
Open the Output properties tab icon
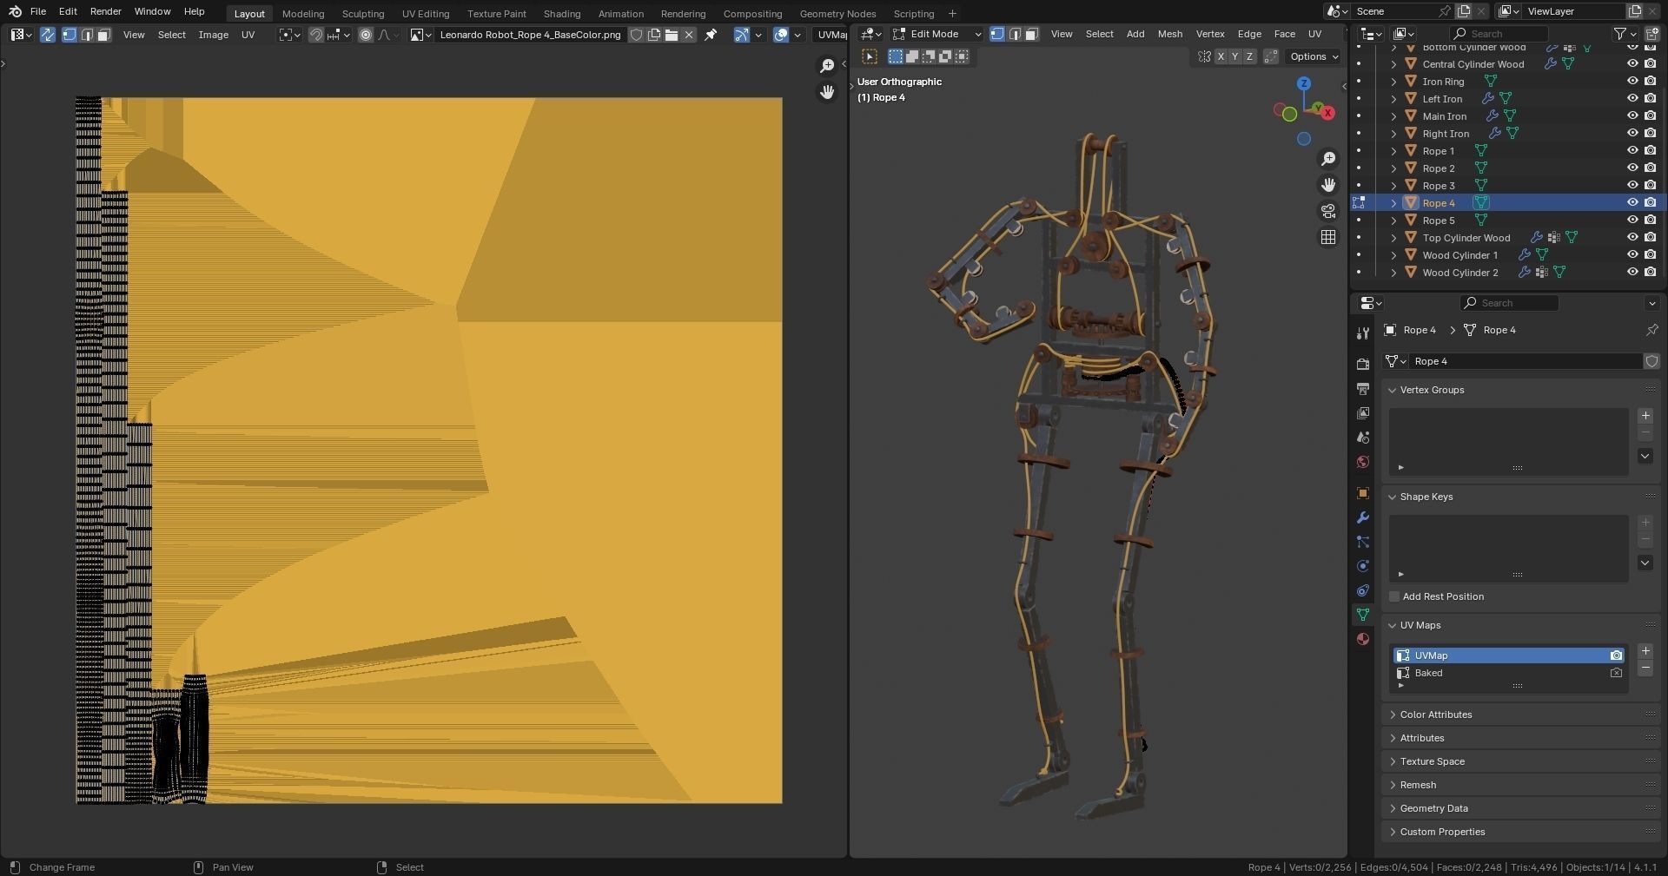(1362, 389)
